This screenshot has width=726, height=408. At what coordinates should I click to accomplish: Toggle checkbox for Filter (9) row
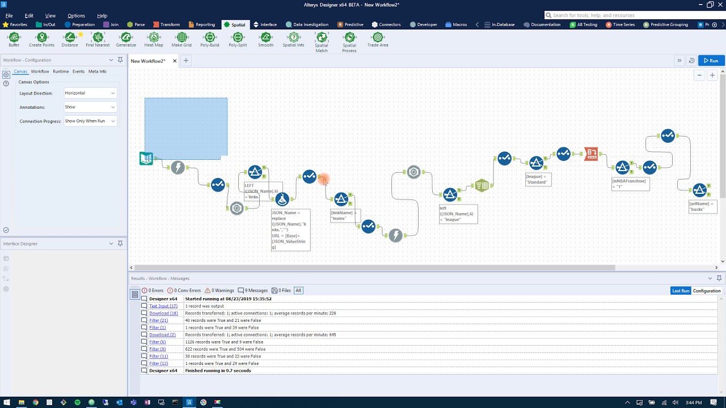point(144,349)
